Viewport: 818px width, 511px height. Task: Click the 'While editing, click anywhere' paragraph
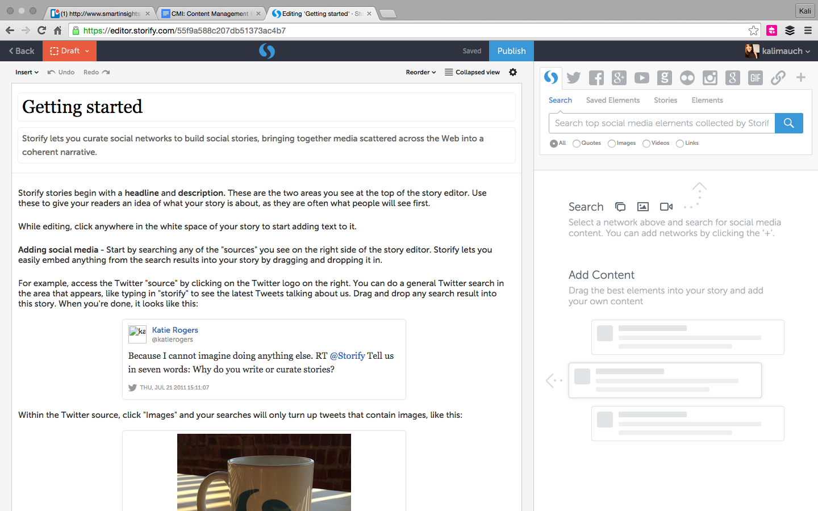click(187, 227)
